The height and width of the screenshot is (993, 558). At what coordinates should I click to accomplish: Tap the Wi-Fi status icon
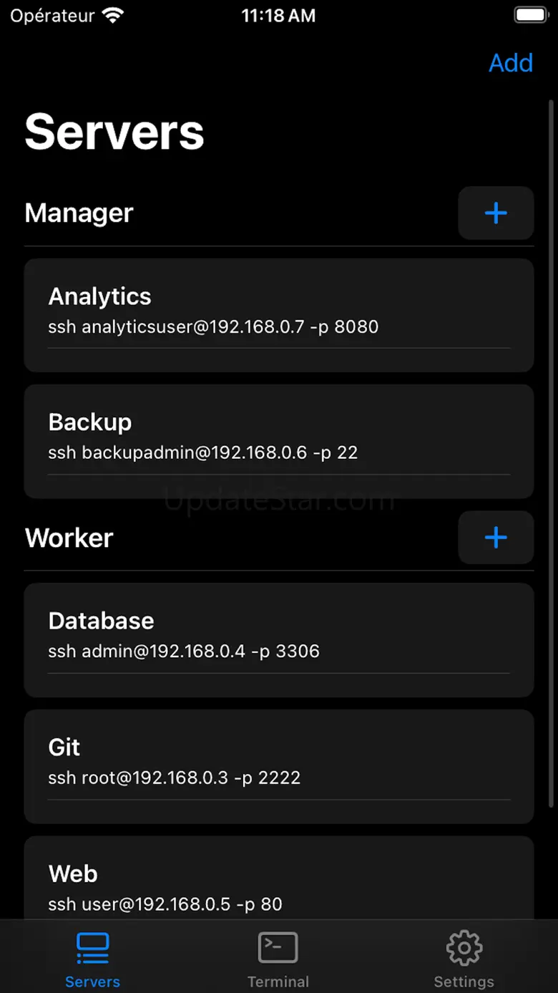point(112,16)
